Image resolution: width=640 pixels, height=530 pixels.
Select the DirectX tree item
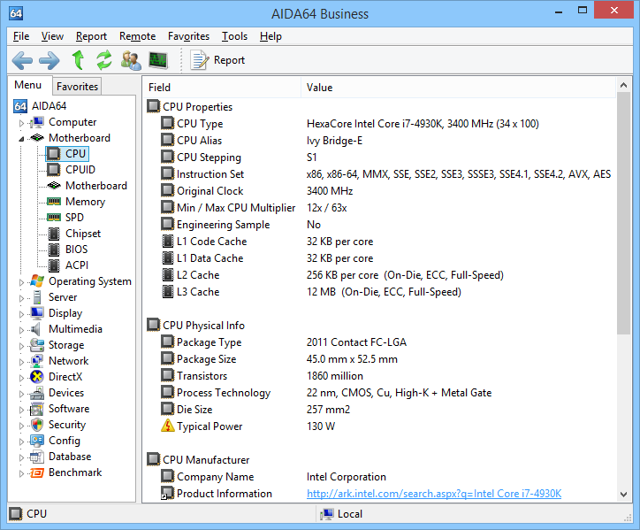pyautogui.click(x=66, y=377)
